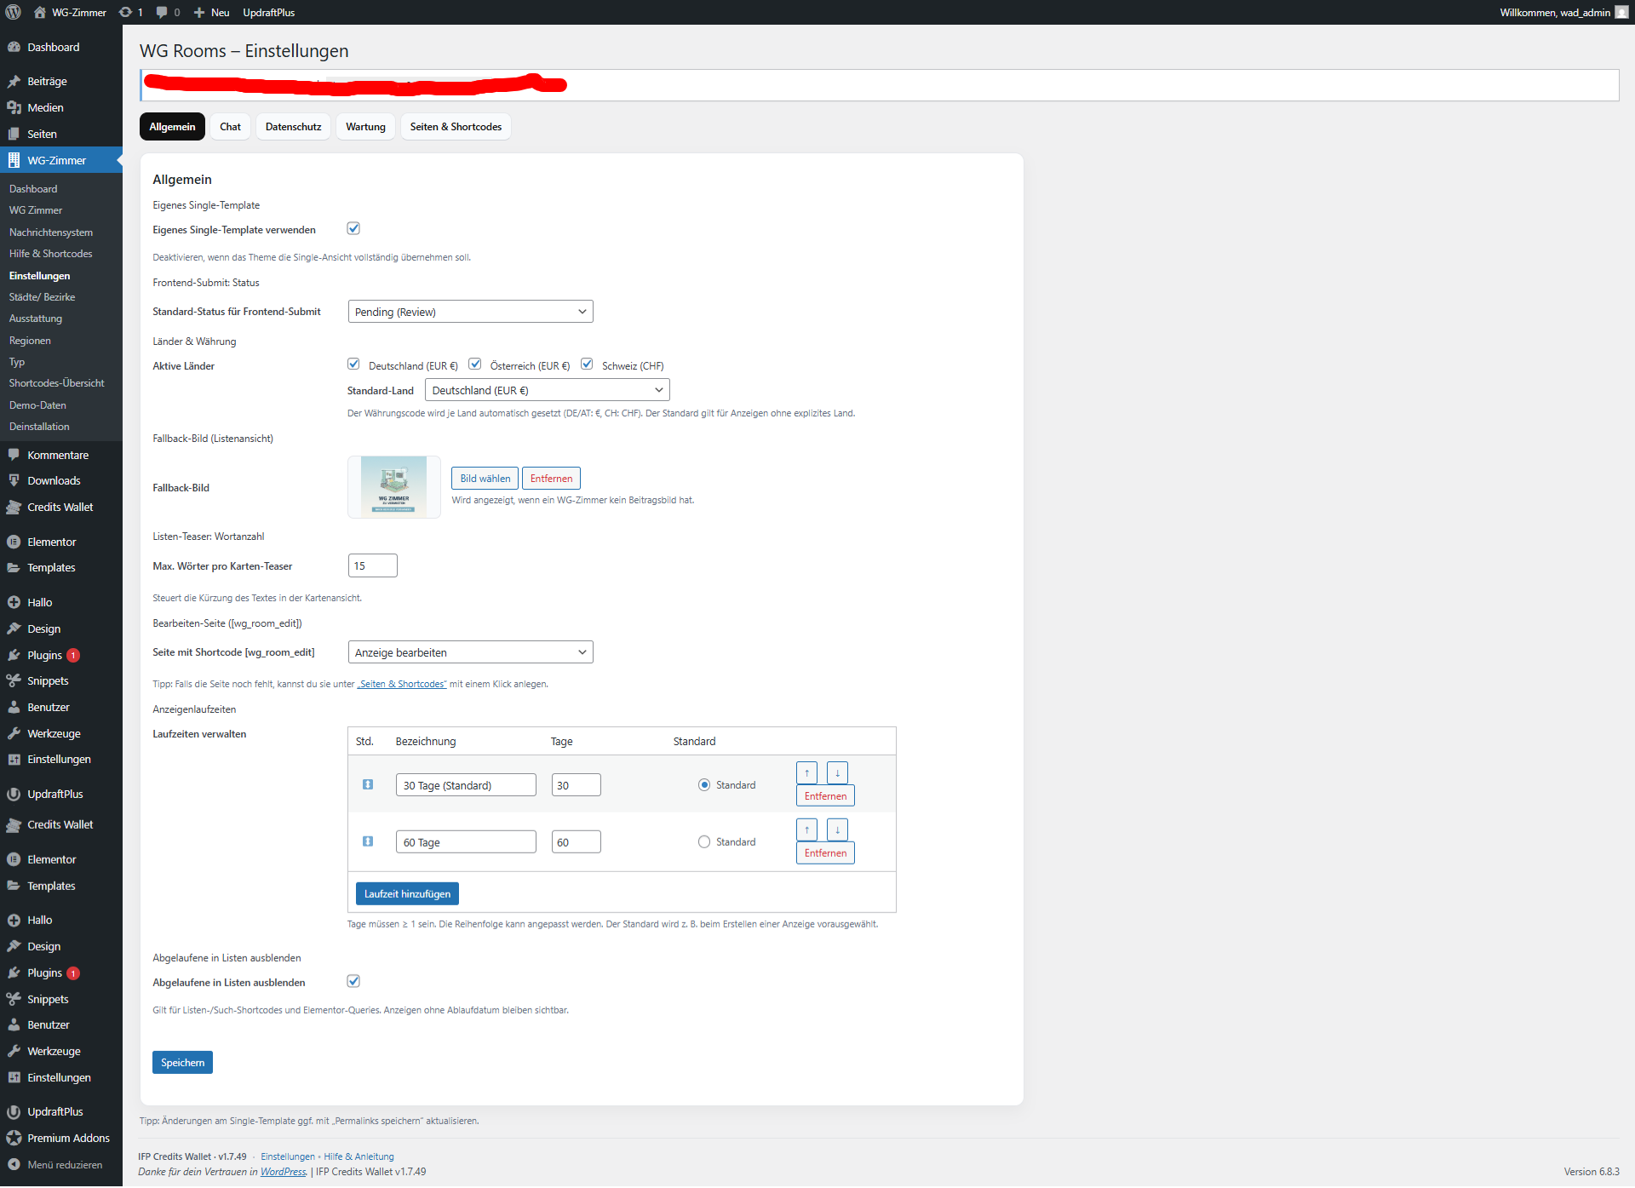This screenshot has height=1188, width=1635.
Task: Uncheck the Schweiz (CHF) country
Action: click(587, 364)
